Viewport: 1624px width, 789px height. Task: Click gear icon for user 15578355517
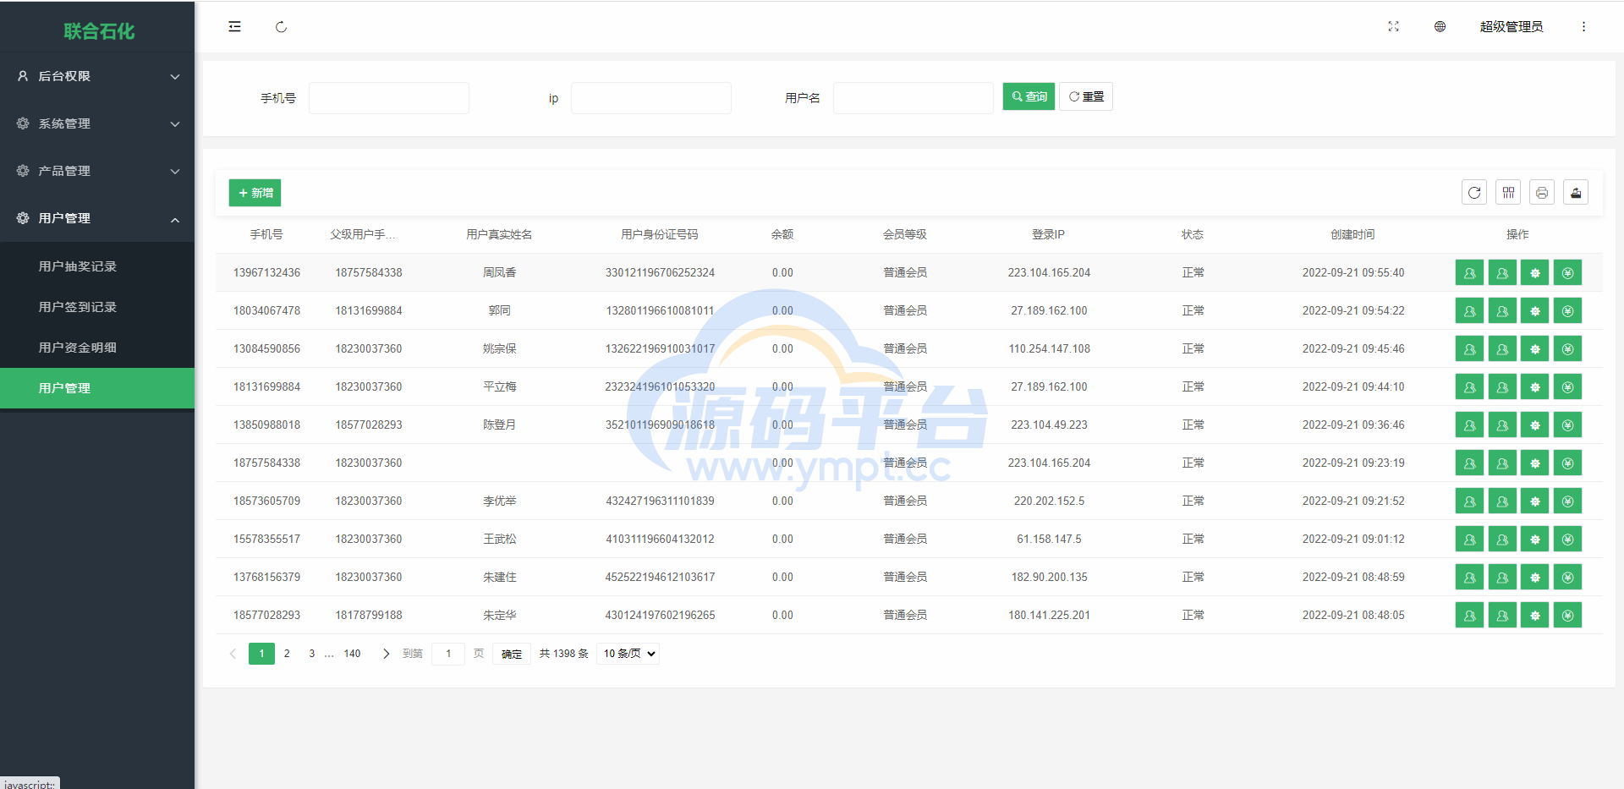tap(1535, 540)
